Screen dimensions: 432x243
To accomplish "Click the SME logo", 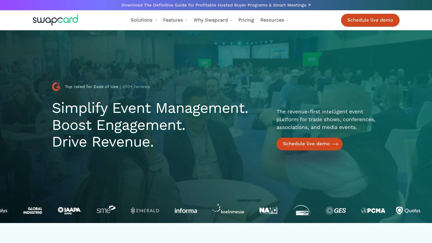I will coord(106,210).
